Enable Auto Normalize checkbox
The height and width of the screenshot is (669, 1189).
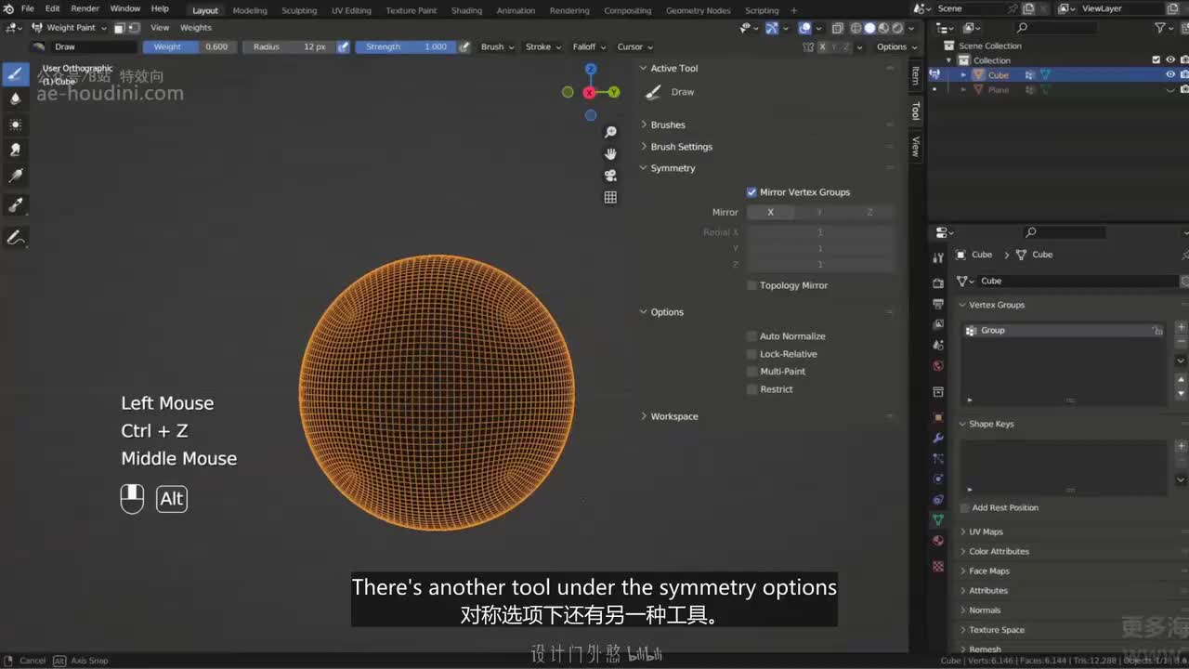[751, 336]
